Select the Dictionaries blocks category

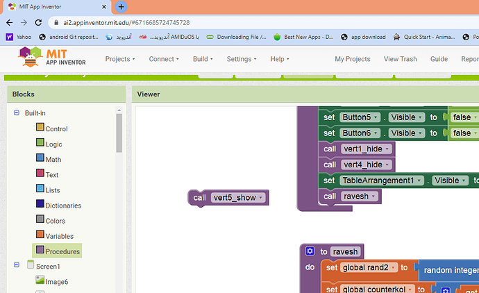(x=62, y=205)
